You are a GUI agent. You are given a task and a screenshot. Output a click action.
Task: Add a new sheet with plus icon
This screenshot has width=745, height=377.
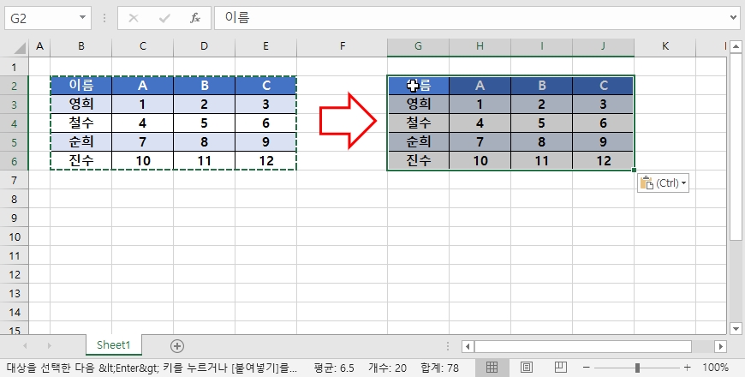177,346
